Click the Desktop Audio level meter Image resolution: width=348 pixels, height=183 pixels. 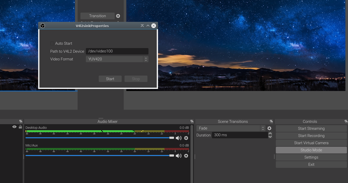(107, 131)
